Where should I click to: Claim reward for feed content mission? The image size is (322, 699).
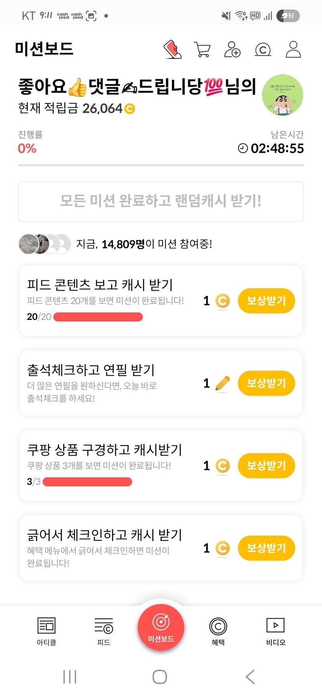[266, 301]
